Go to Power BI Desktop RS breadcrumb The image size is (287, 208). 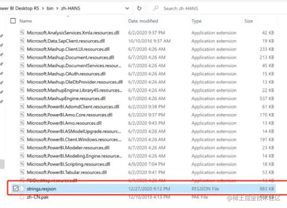pos(19,8)
